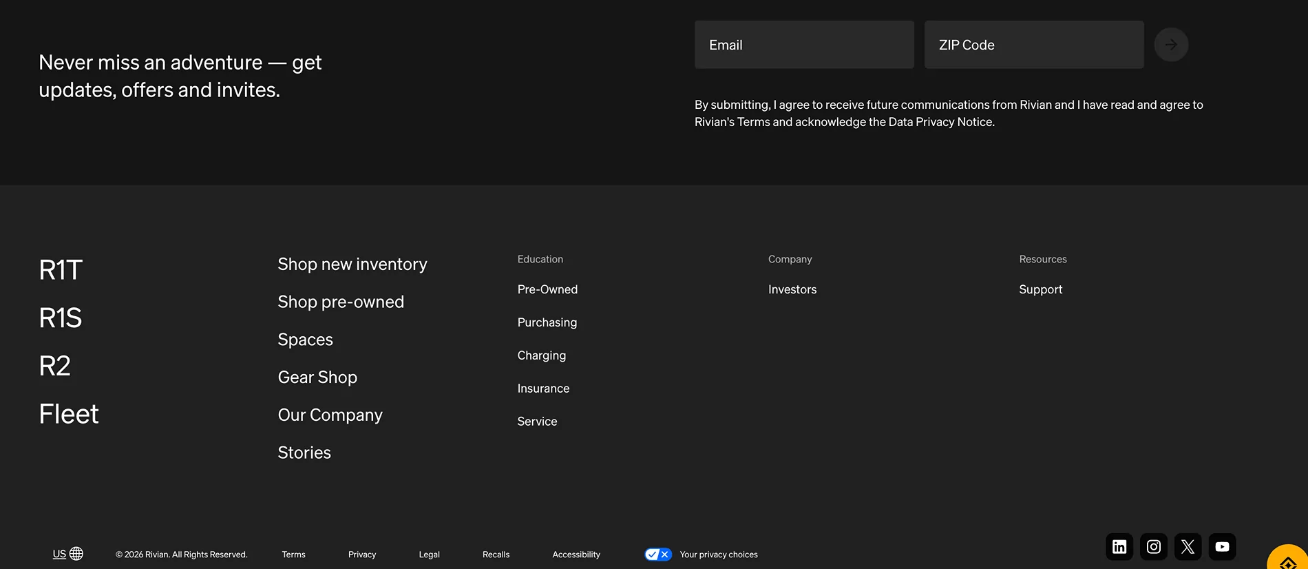
Task: Visit the Fleet page link
Action: click(x=69, y=414)
